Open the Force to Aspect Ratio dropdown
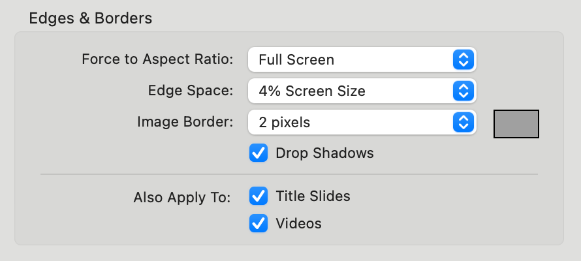581x261 pixels. pos(362,60)
